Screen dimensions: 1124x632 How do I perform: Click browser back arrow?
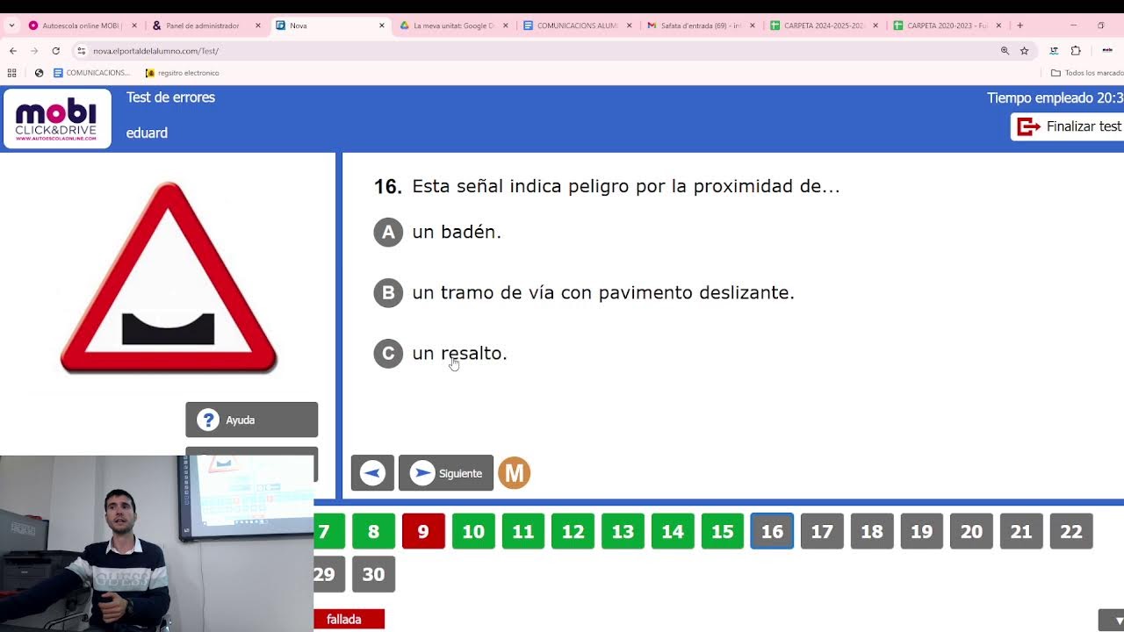coord(13,51)
